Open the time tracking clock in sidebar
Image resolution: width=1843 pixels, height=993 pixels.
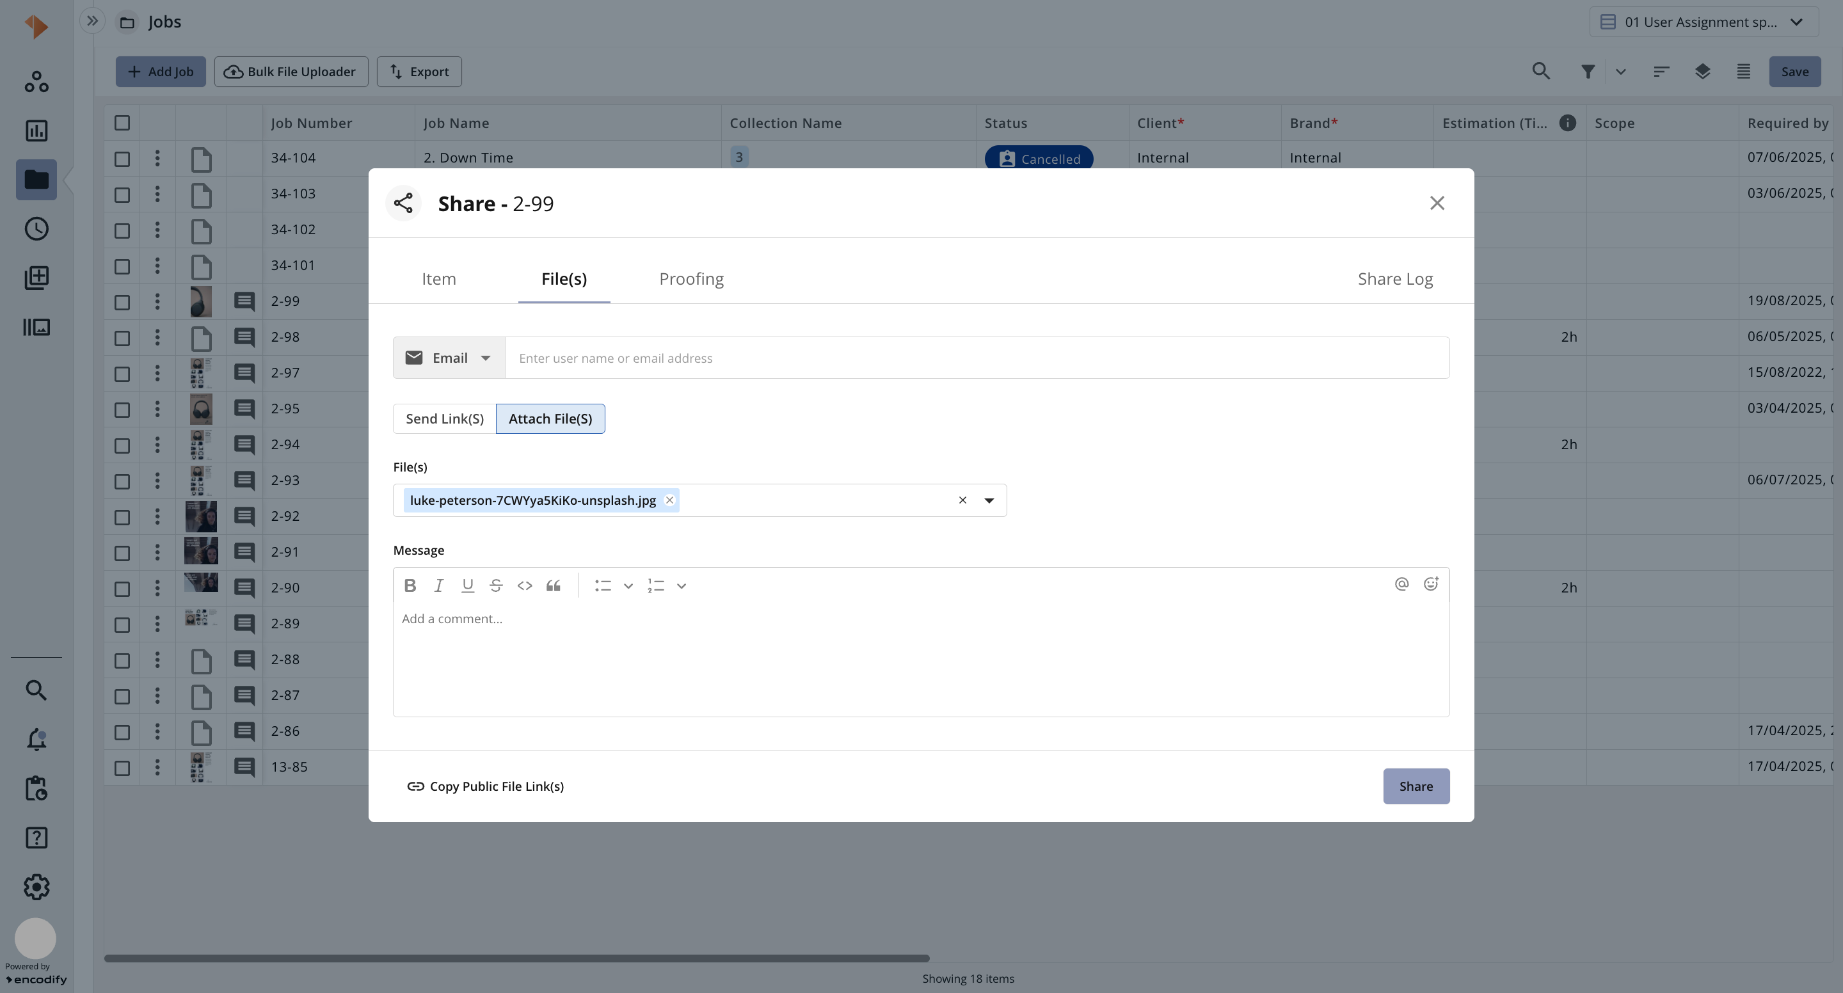click(x=36, y=229)
